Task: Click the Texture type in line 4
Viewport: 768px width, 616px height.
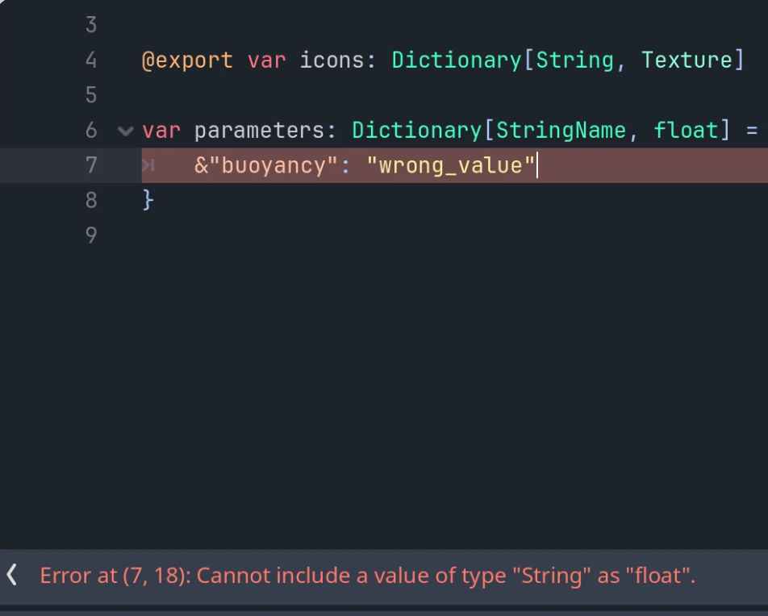Action: pyautogui.click(x=687, y=60)
